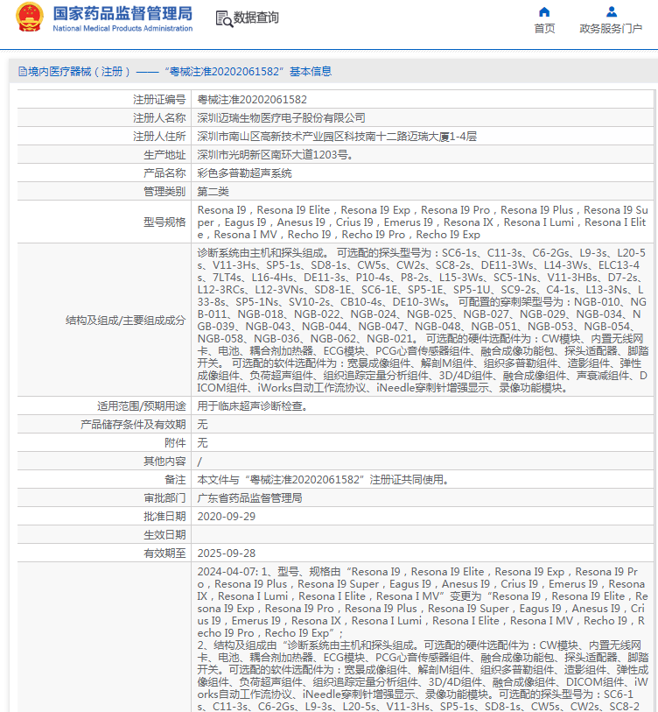Click the 政务服务门户 person icon
Image resolution: width=658 pixels, height=712 pixels.
click(x=612, y=11)
